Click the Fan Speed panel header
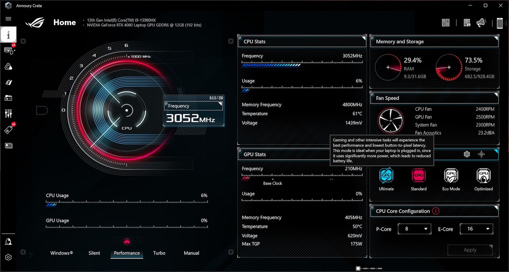 434,98
